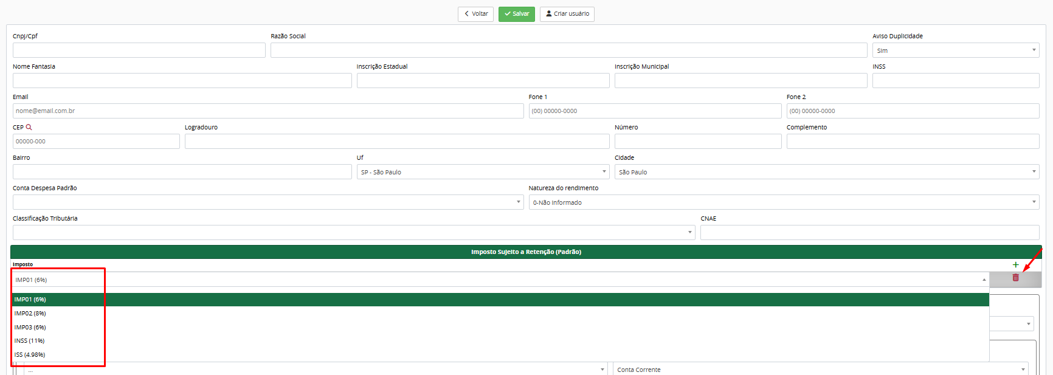Click into the Razão Social field
Viewport: 1053px width, 375px height.
(x=568, y=50)
